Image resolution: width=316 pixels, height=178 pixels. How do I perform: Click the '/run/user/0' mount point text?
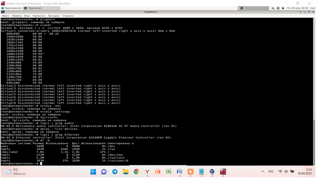(118, 161)
